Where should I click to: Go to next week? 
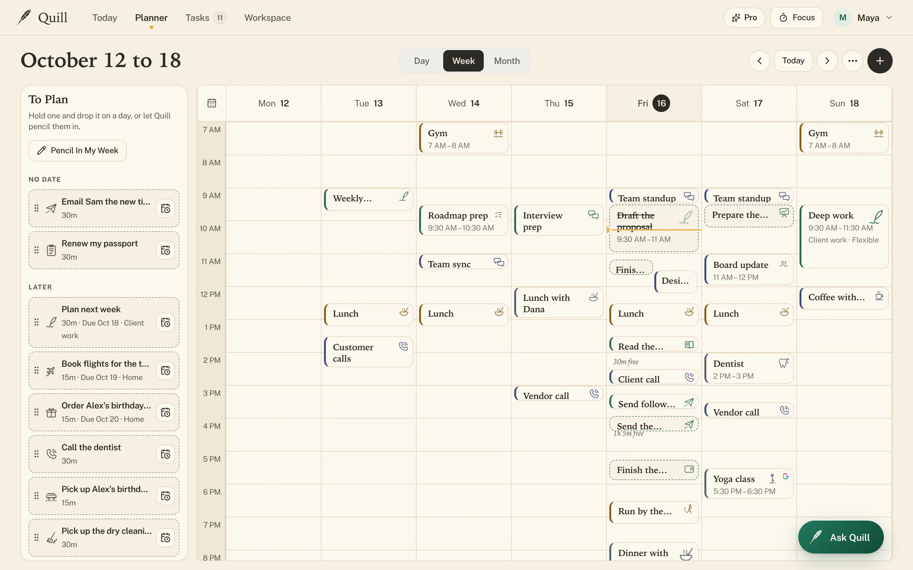[x=827, y=61]
